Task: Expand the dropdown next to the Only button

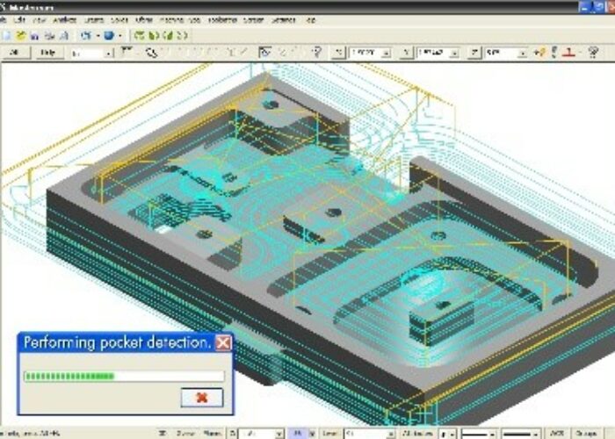Action: click(x=109, y=53)
